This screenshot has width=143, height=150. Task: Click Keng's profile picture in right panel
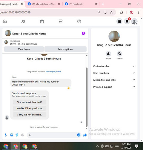tap(114, 36)
